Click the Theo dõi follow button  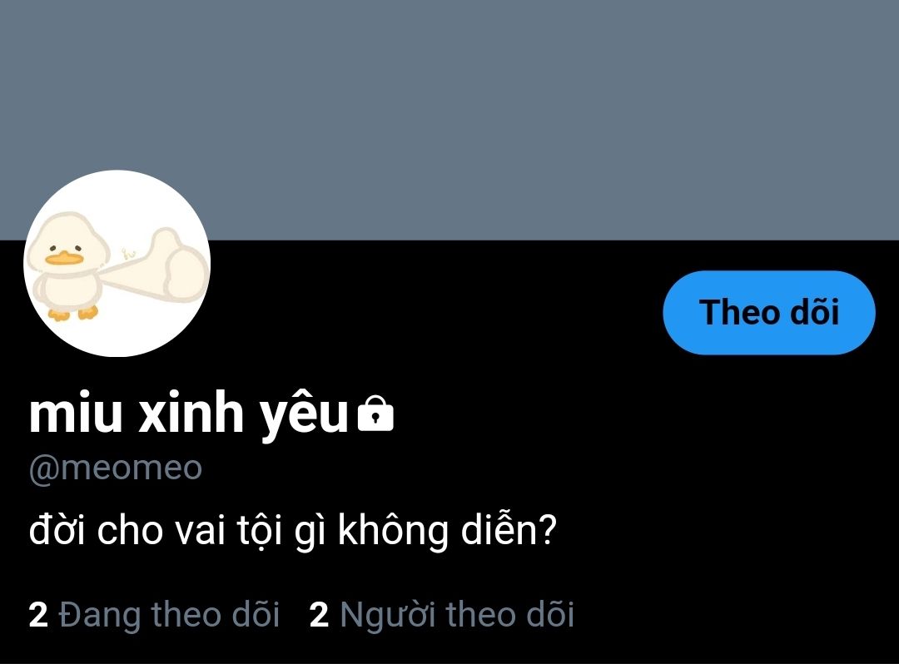(769, 313)
